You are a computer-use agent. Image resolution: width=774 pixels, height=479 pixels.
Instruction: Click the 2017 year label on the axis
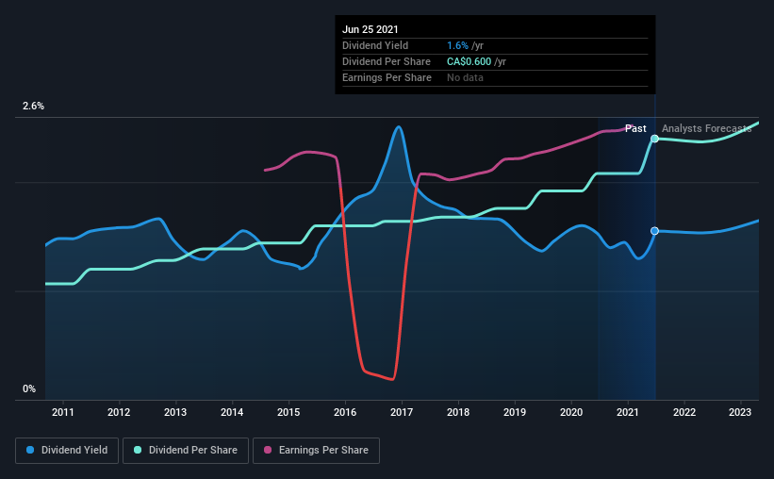pyautogui.click(x=402, y=412)
